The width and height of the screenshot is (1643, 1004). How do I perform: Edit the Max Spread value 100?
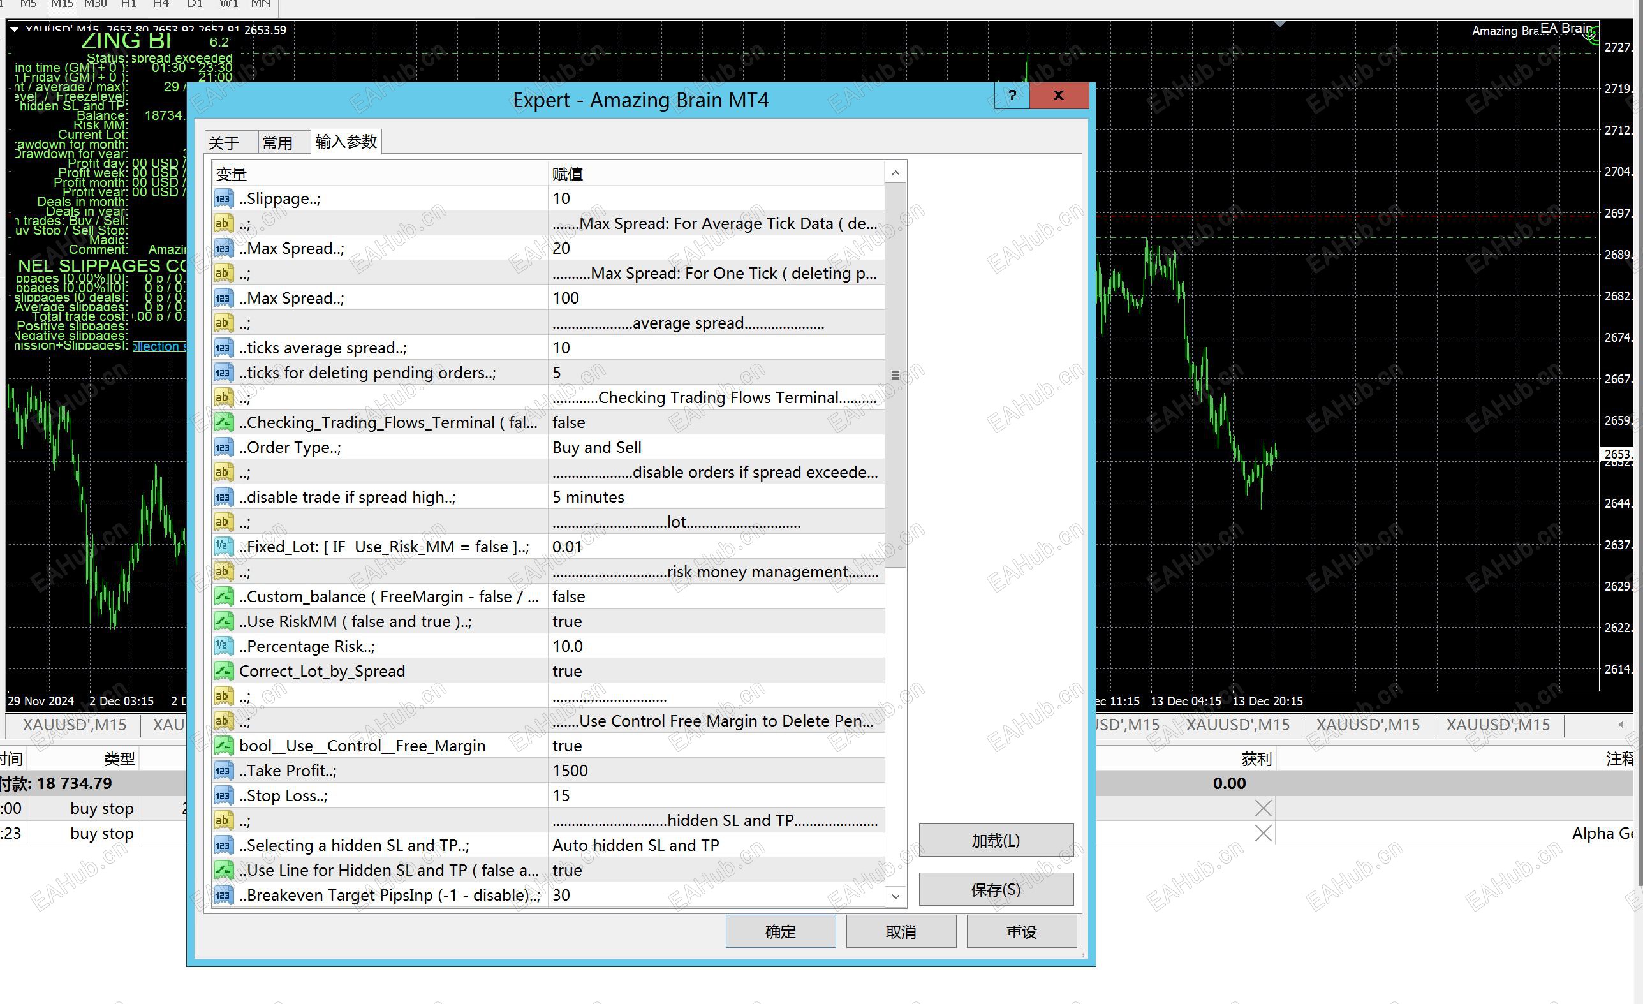(x=716, y=298)
